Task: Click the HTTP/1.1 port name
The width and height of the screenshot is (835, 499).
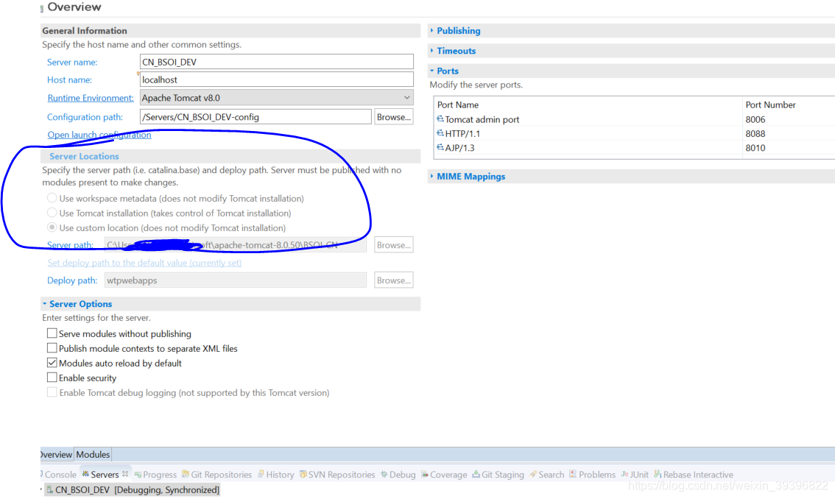Action: 462,134
